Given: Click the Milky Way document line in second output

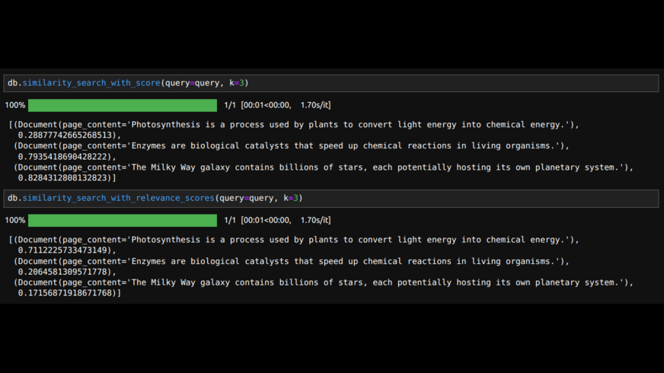Looking at the screenshot, I should pyautogui.click(x=323, y=282).
